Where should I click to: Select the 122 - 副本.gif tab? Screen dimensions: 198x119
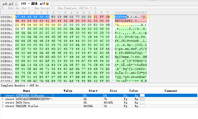33,4
